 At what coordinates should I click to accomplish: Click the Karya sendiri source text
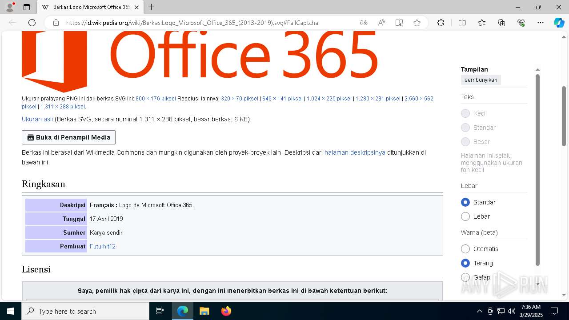tap(107, 232)
